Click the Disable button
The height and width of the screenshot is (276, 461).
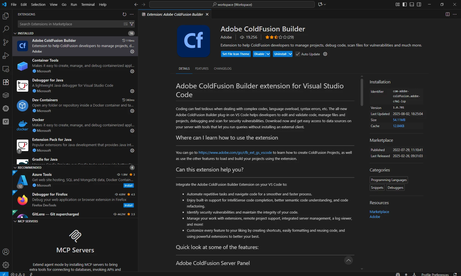point(259,54)
